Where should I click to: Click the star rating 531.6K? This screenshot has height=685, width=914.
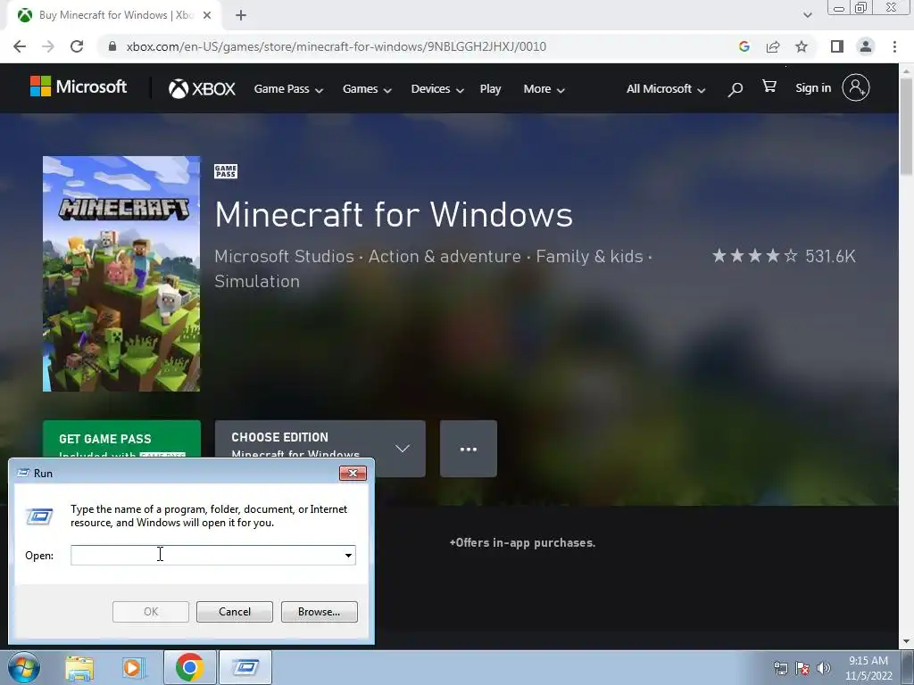click(784, 256)
